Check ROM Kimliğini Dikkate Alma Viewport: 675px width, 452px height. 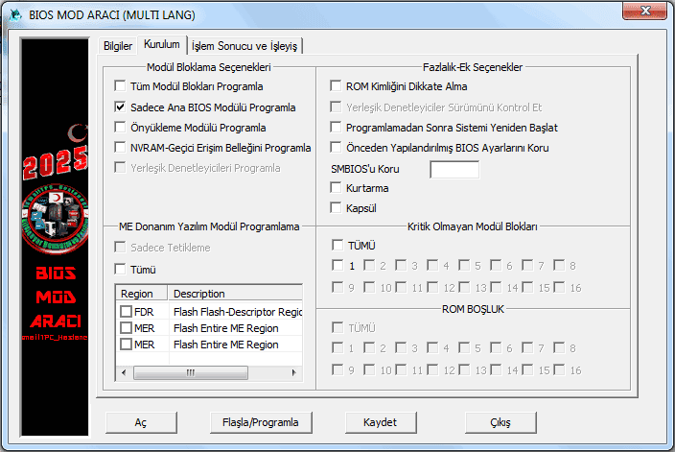337,86
